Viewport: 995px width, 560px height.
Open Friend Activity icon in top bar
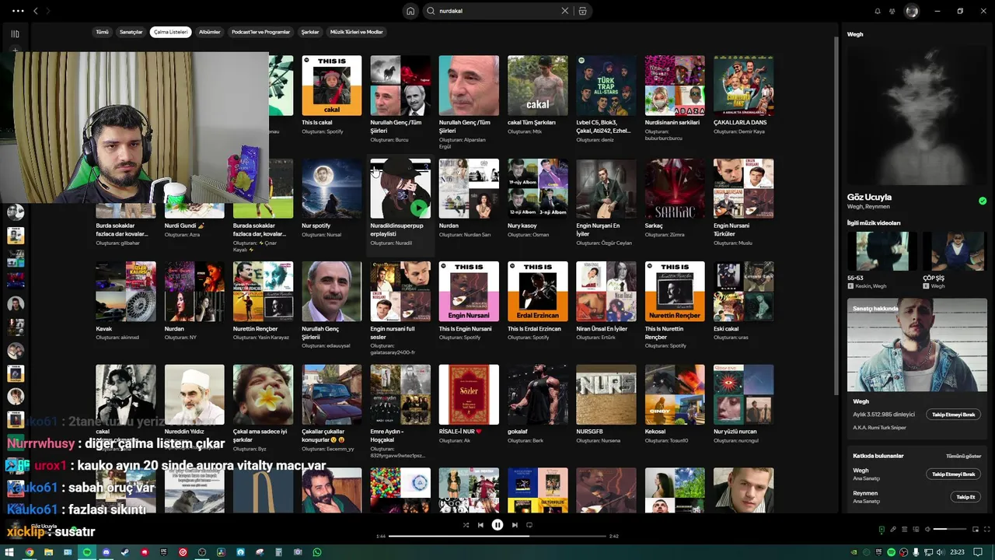[x=893, y=11]
